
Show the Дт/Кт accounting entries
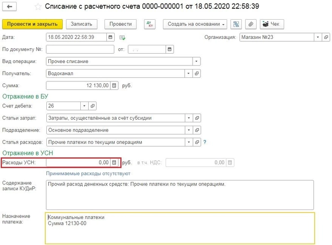point(150,24)
